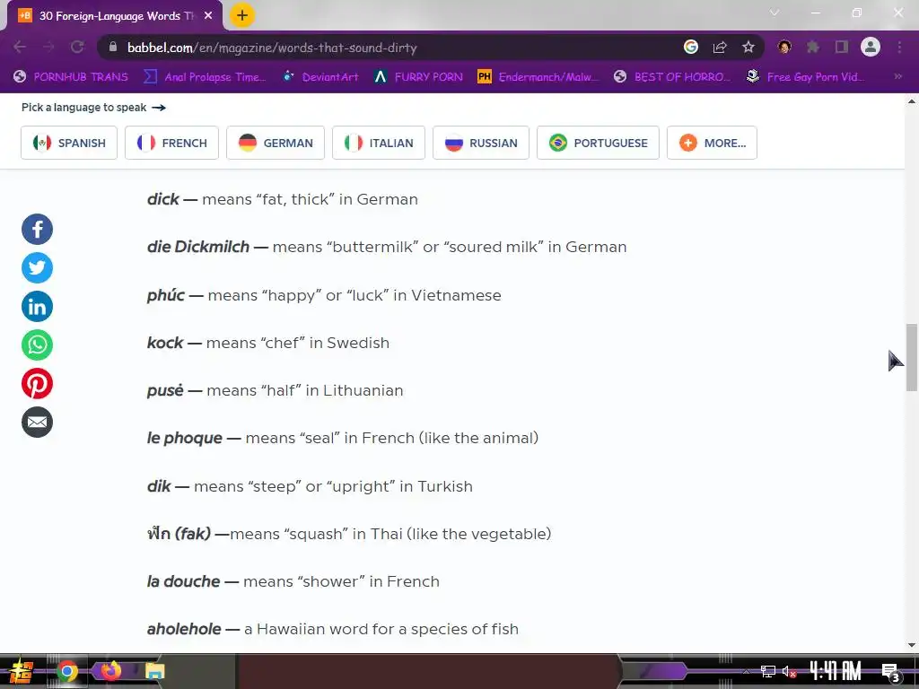
Task: Open the Windows Start button
Action: pos(22,671)
